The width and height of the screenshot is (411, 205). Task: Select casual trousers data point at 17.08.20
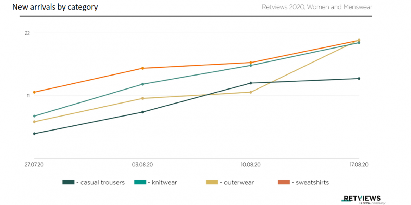click(x=359, y=79)
